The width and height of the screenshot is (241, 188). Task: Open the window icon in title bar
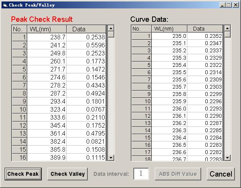coord(5,5)
